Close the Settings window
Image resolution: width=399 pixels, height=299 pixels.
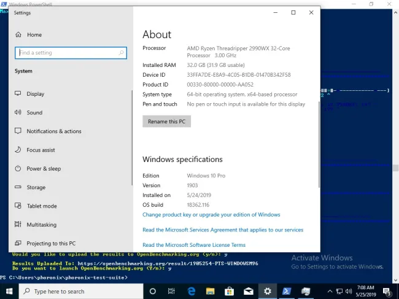[311, 12]
